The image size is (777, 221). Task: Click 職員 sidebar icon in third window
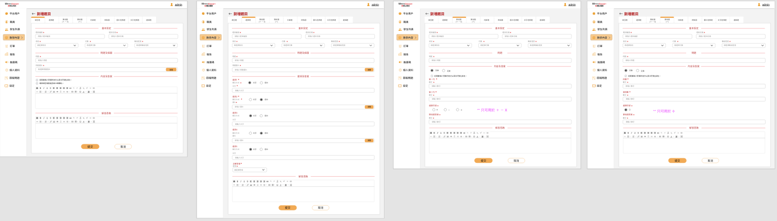pos(400,22)
